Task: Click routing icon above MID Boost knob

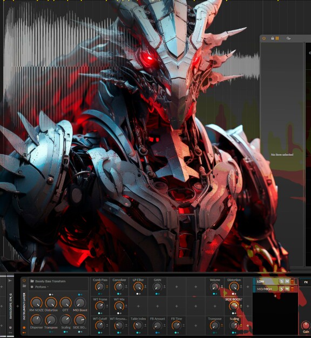Action: click(x=80, y=294)
